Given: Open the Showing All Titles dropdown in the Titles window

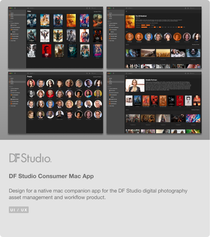Looking at the screenshot, I should [98, 11].
